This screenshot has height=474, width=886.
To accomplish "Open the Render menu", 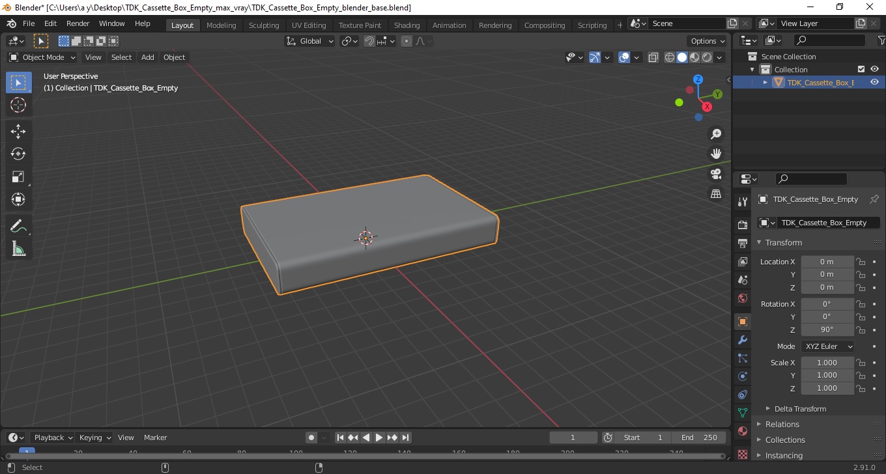I will pos(78,23).
